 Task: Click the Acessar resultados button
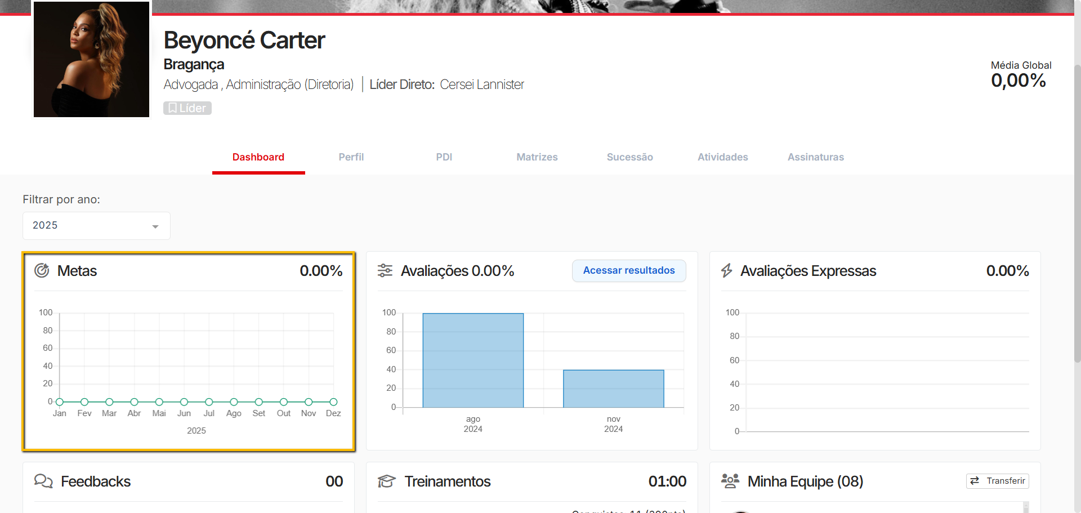click(x=629, y=271)
